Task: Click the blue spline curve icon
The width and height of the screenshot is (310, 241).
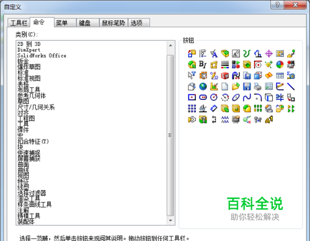Action: tap(247, 97)
